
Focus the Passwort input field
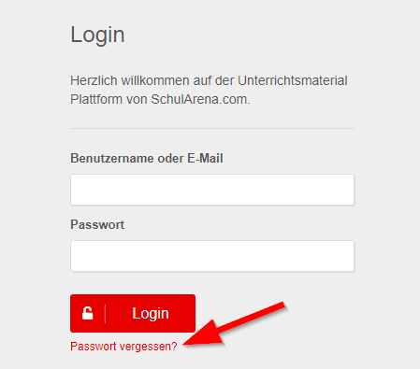coord(212,256)
